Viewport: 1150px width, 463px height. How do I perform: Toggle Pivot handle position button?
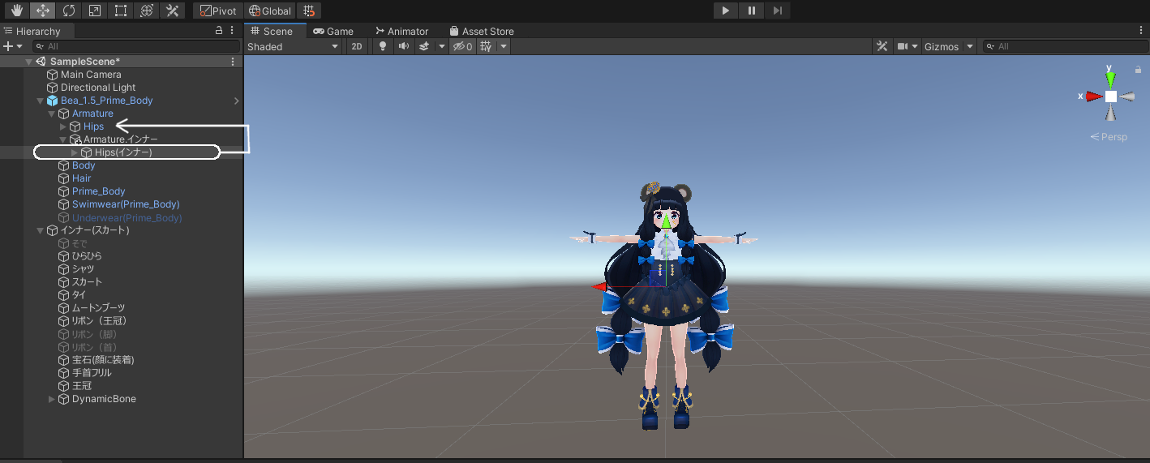218,11
